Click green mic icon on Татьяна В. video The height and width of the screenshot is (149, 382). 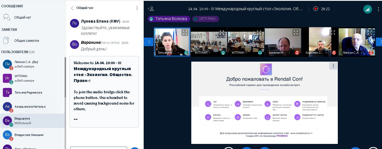tap(186, 53)
